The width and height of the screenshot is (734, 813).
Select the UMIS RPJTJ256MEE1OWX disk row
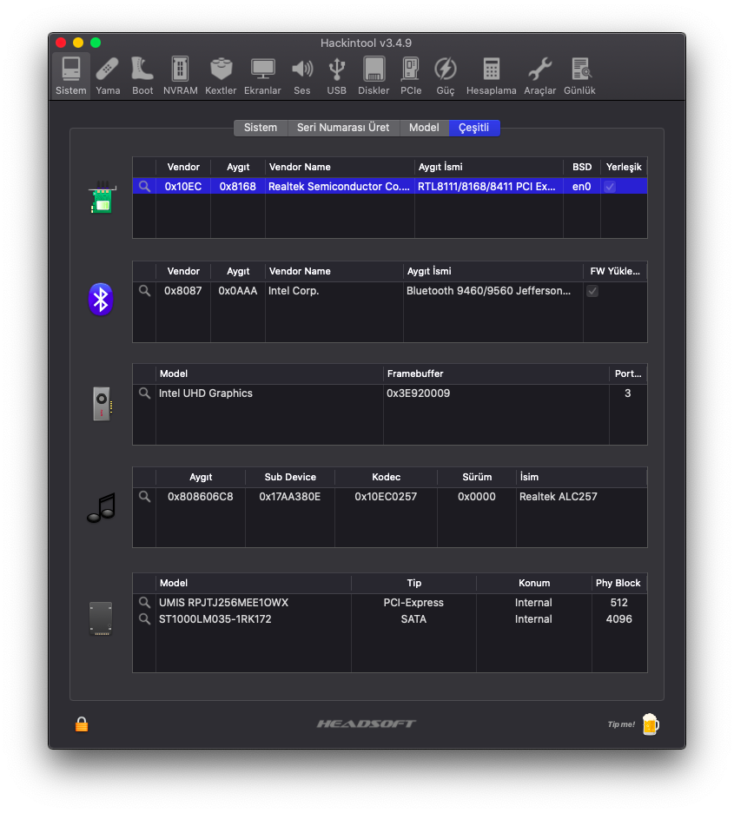[390, 603]
